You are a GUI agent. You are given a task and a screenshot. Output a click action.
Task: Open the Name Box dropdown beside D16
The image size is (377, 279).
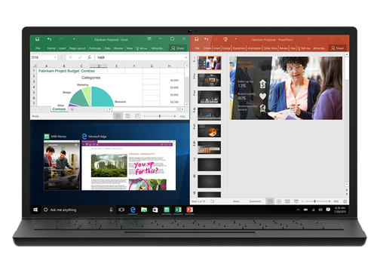[x=55, y=57]
